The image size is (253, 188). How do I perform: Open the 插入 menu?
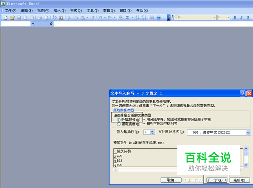pos(60,11)
